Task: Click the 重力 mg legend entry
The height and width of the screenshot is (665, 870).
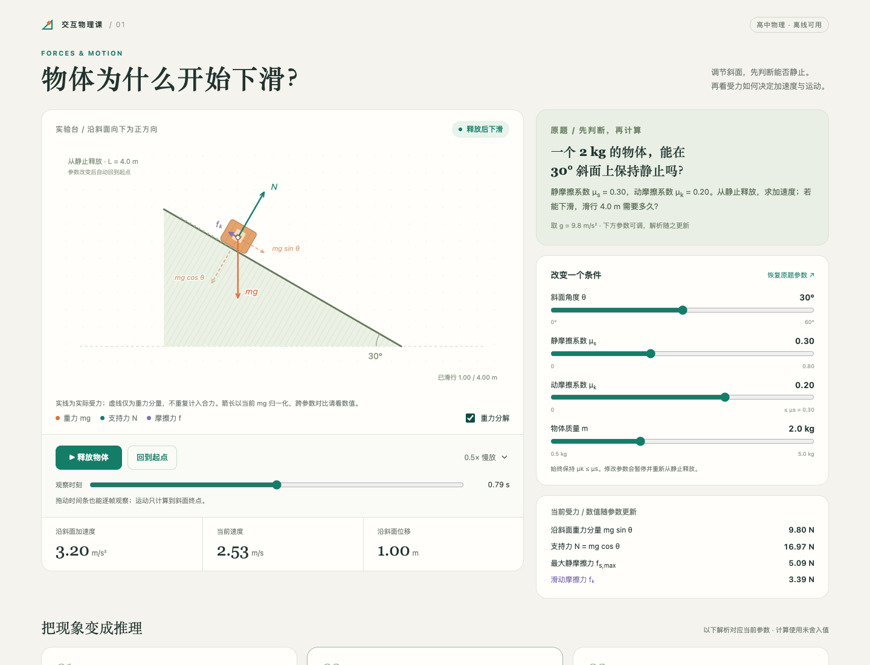Action: point(73,418)
